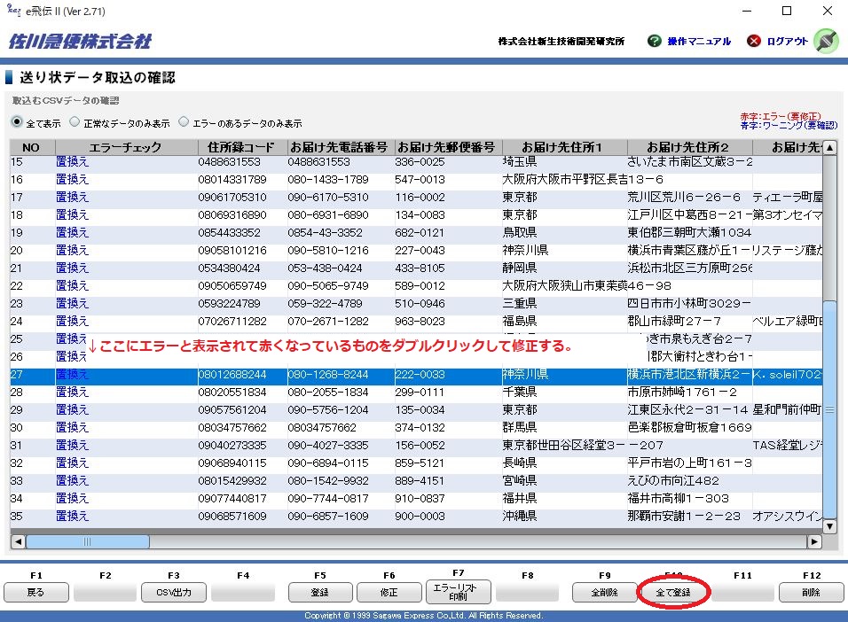Click the 置換え link in row 30
Viewport: 848px width, 622px height.
72,427
